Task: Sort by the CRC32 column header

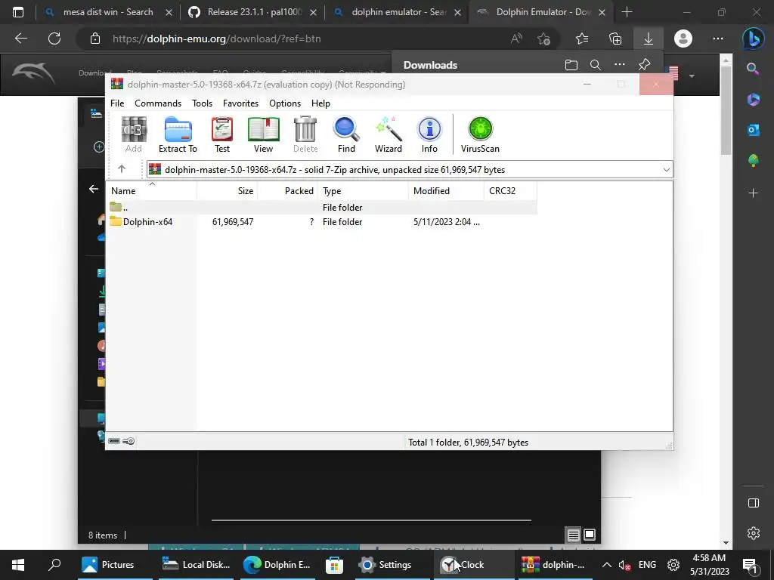Action: point(510,191)
